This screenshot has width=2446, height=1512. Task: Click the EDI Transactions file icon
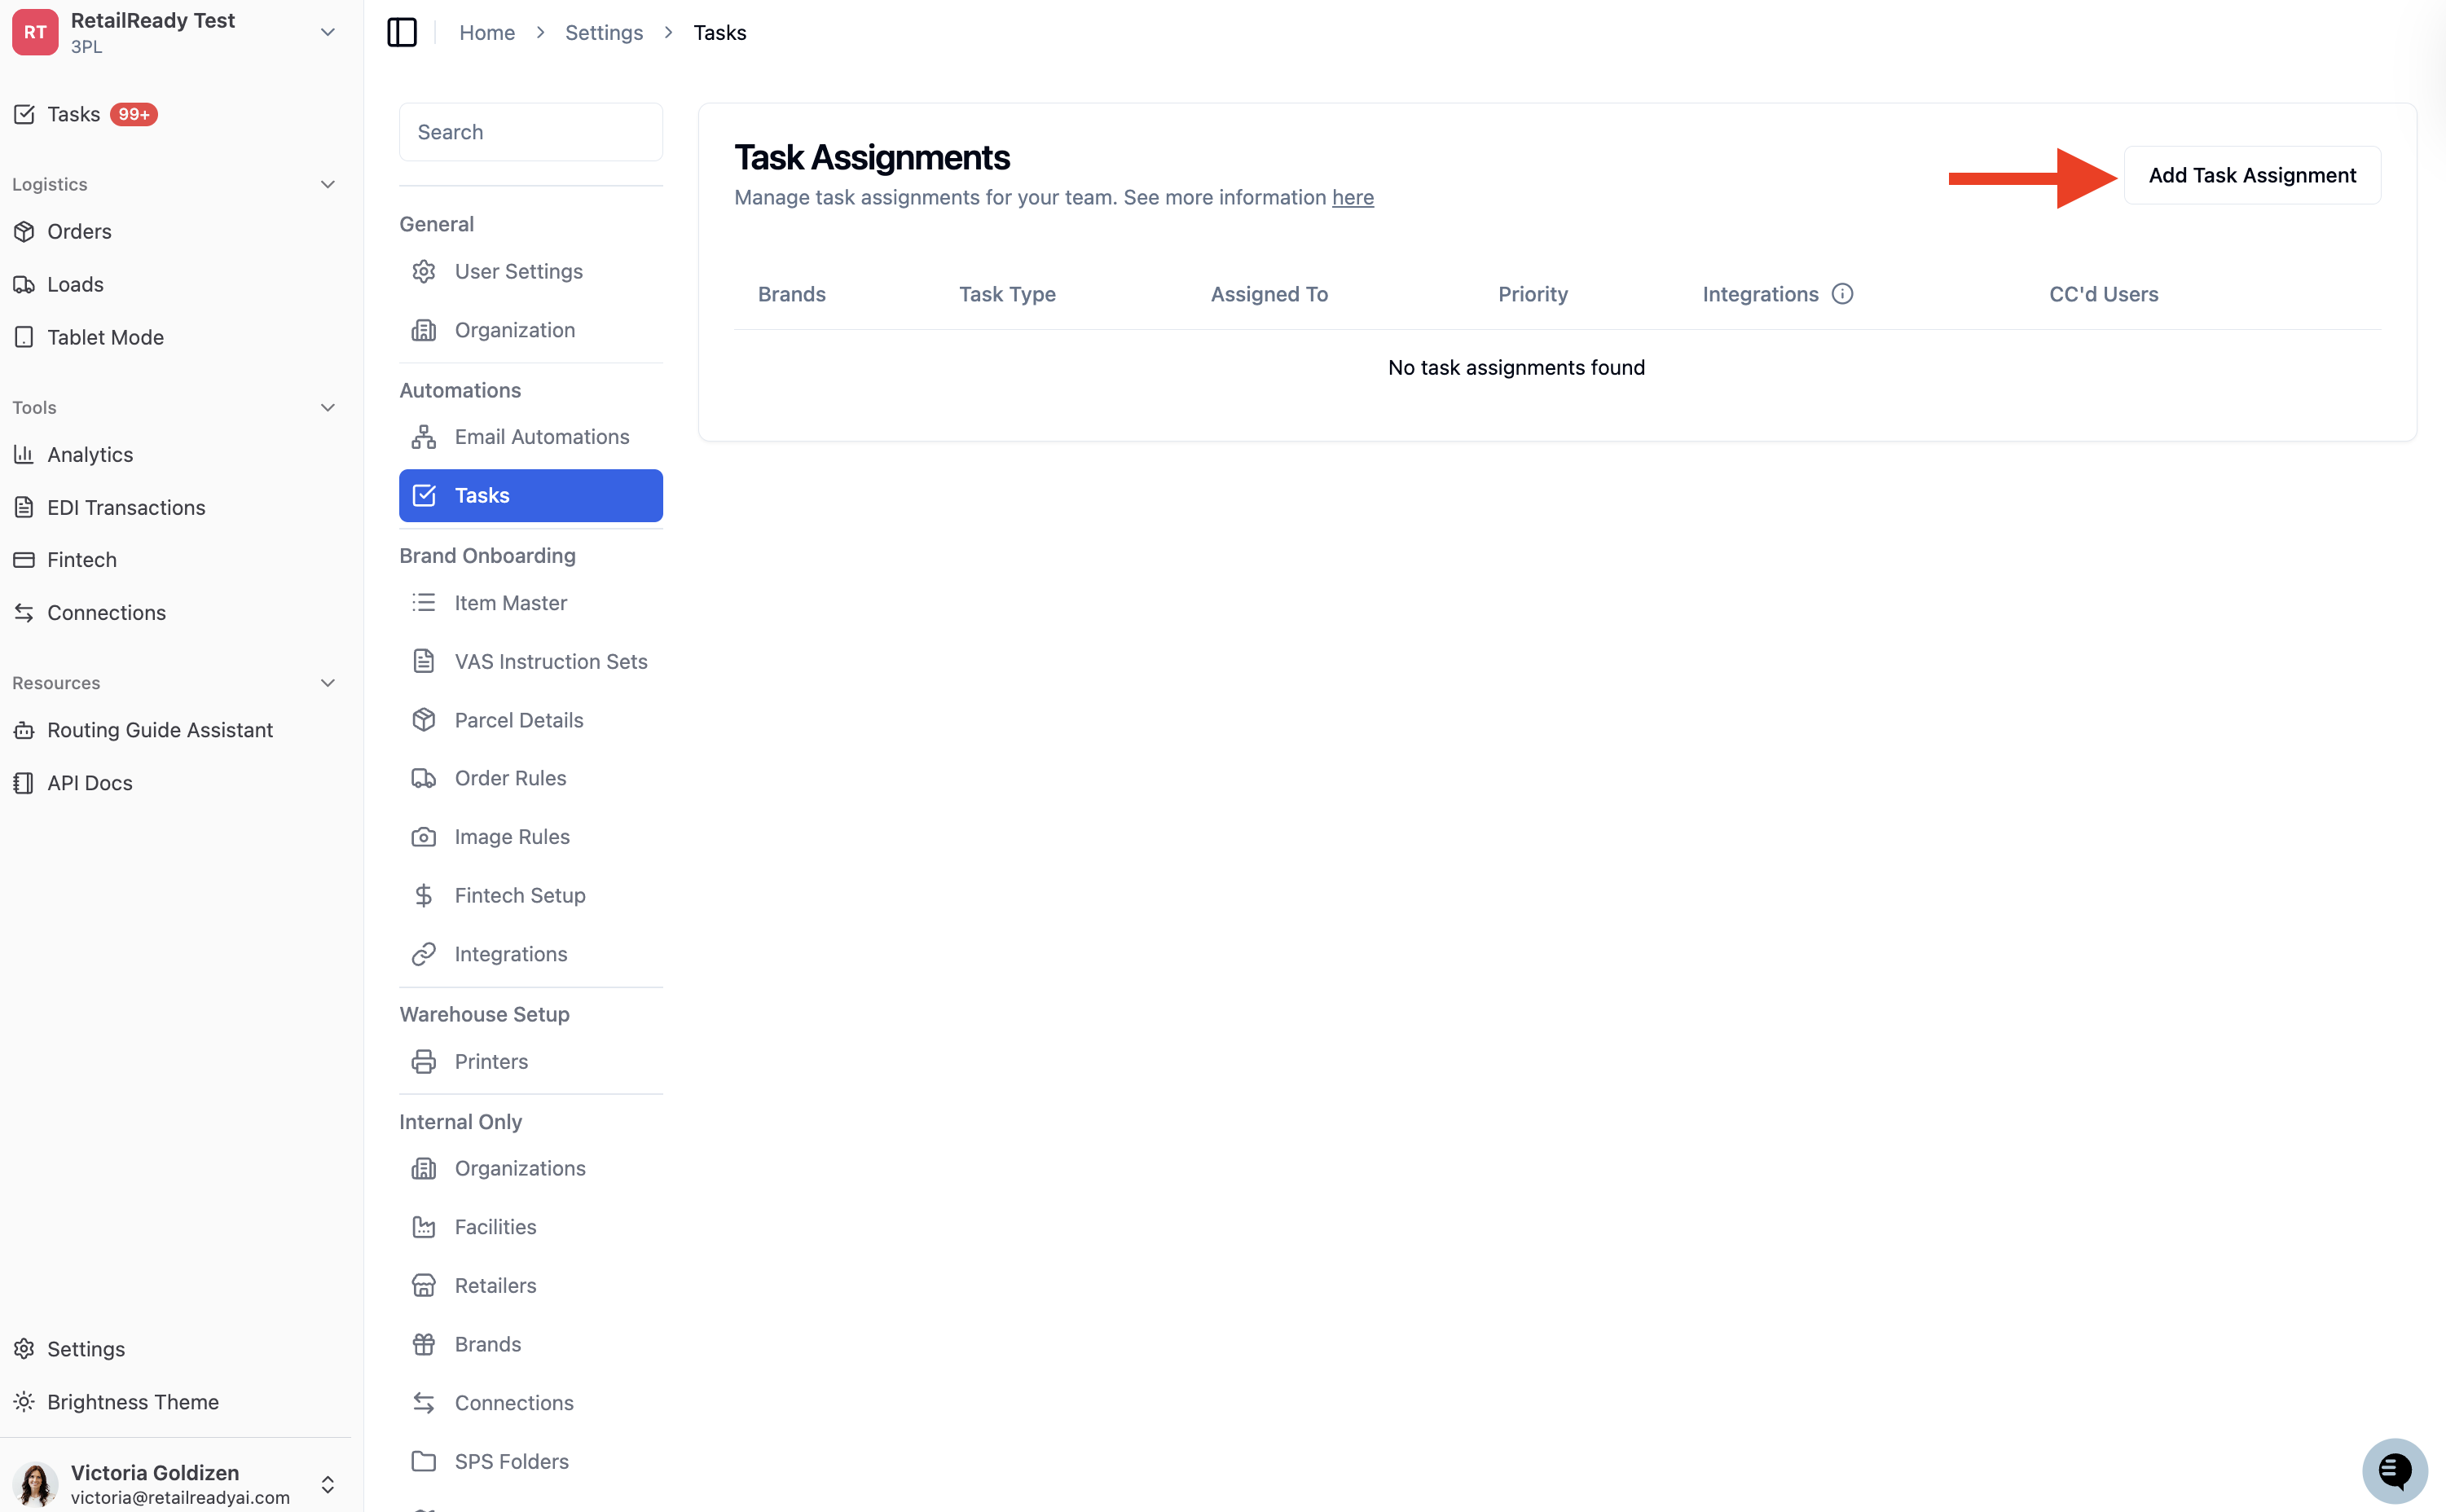pos(24,507)
